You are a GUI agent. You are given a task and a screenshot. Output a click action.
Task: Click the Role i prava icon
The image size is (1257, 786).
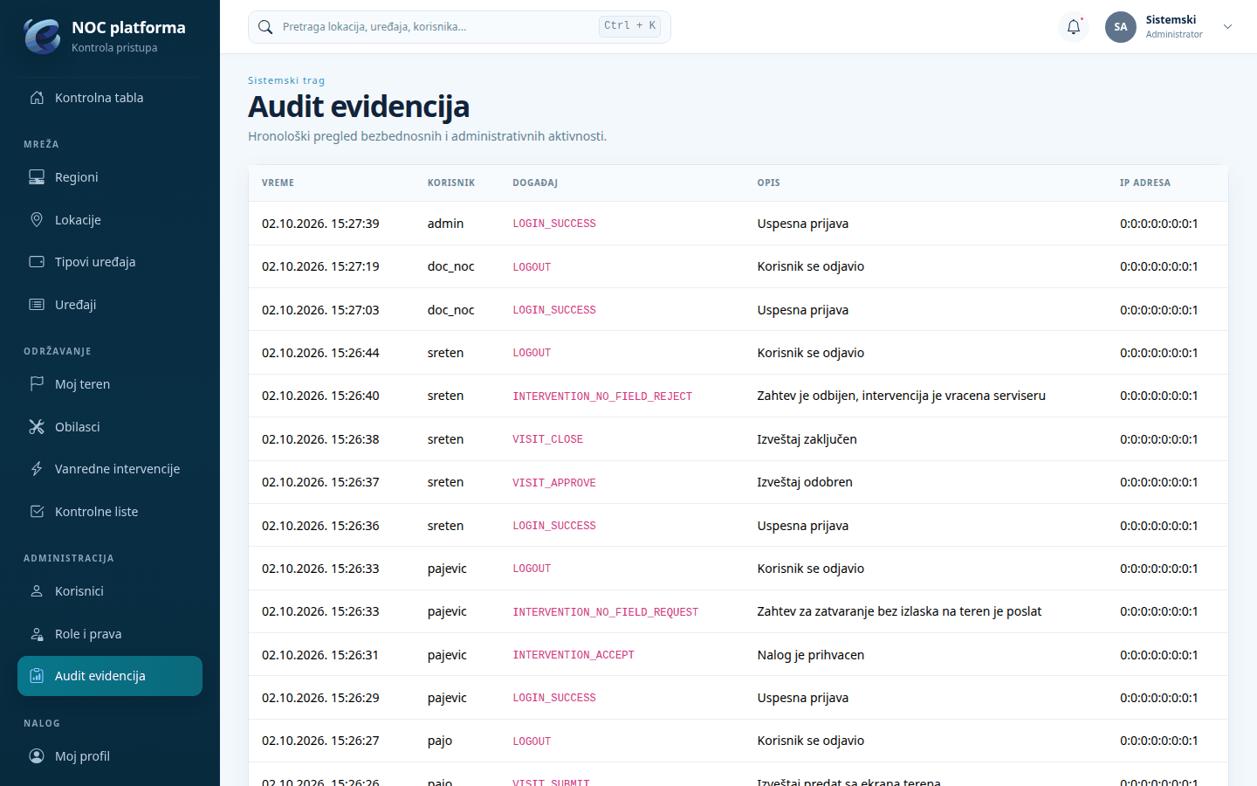coord(37,633)
